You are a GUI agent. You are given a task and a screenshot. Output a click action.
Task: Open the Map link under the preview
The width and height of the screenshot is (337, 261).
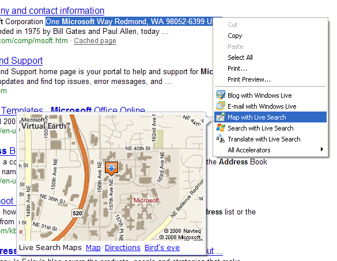(x=93, y=247)
